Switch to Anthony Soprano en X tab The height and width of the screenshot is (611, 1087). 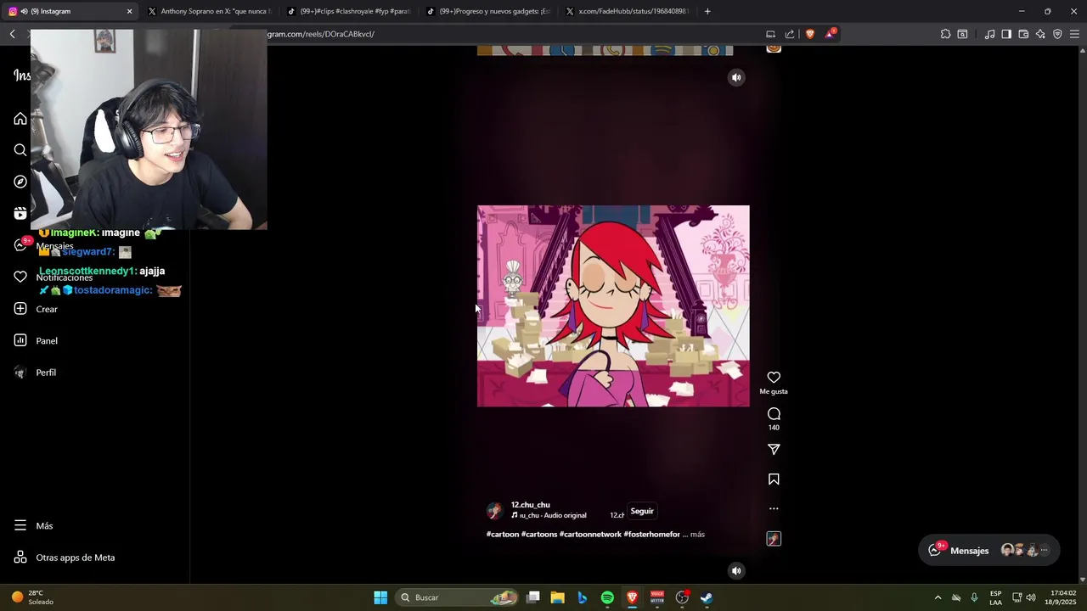pos(208,11)
